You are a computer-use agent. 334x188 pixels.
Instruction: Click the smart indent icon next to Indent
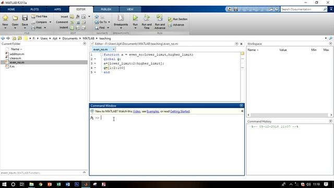point(72,28)
